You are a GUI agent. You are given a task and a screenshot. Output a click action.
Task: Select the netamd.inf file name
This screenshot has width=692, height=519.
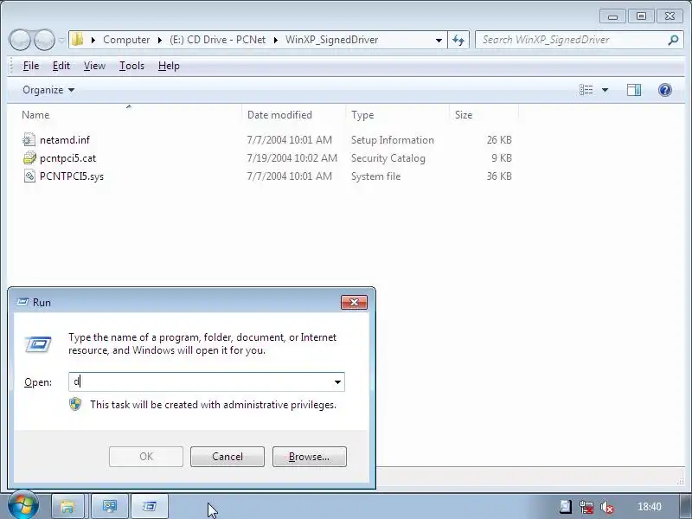pyautogui.click(x=64, y=140)
